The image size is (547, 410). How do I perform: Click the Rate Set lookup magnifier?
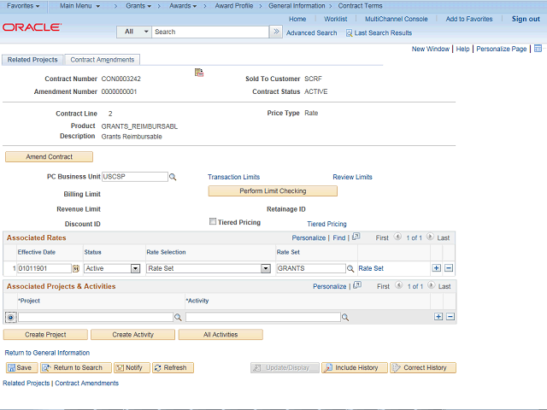[x=350, y=268]
